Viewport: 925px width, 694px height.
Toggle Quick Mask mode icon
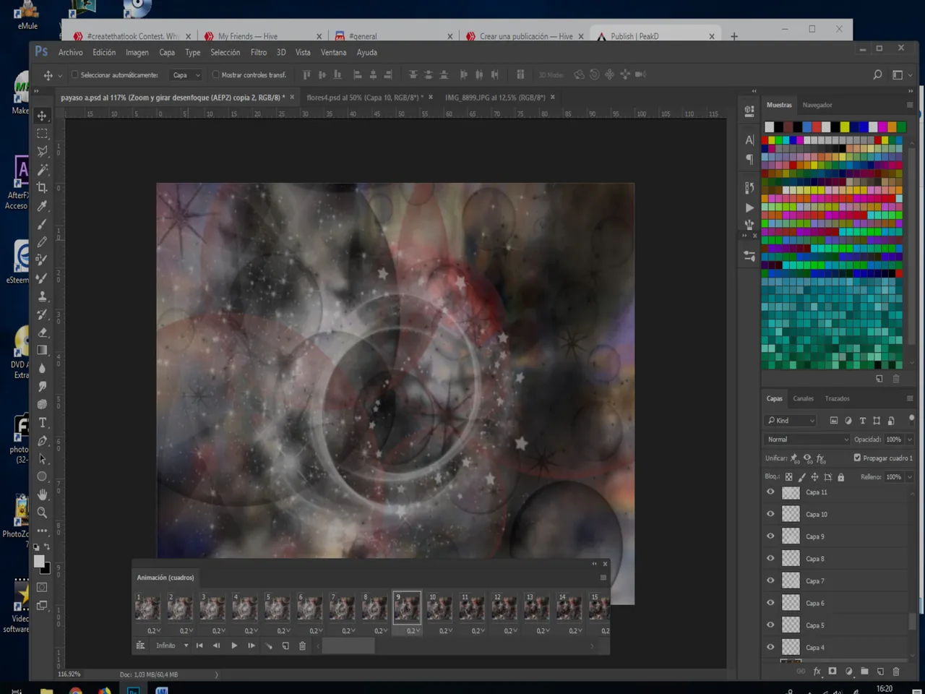pyautogui.click(x=42, y=587)
